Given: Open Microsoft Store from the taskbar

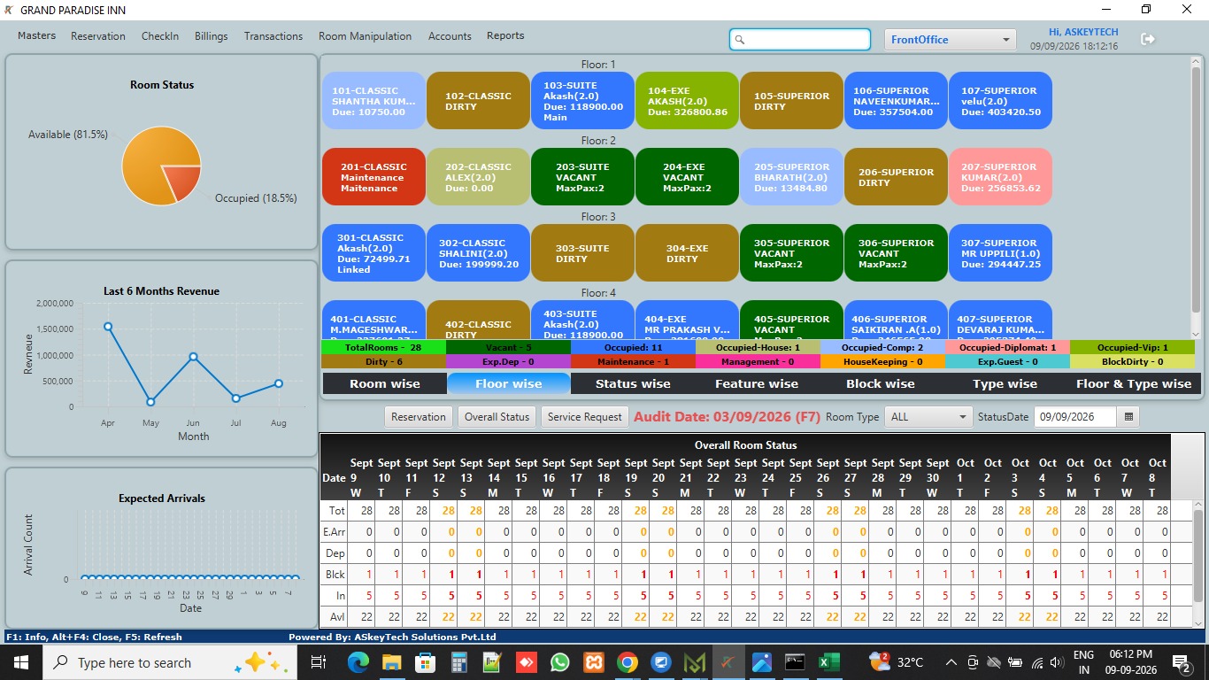Looking at the screenshot, I should 425,662.
